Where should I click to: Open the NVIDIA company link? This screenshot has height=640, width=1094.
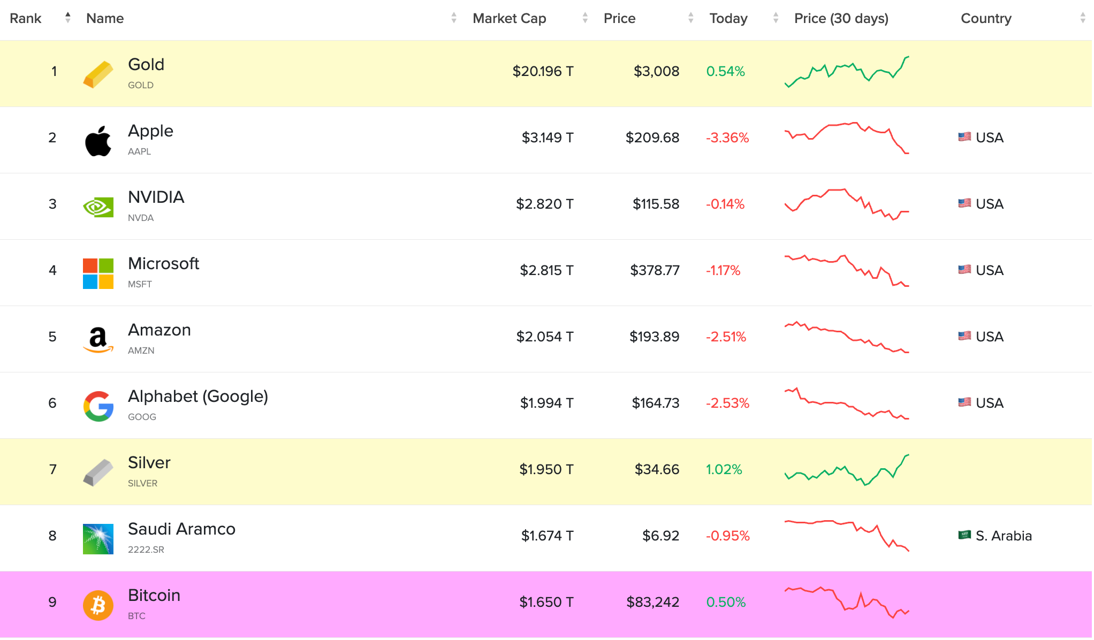pyautogui.click(x=156, y=197)
